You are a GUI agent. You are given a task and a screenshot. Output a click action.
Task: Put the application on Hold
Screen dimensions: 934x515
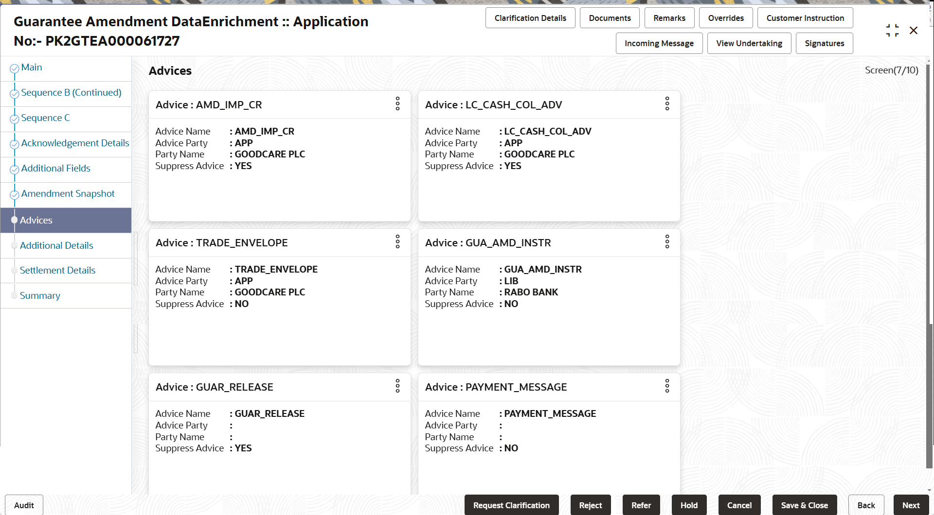point(689,505)
